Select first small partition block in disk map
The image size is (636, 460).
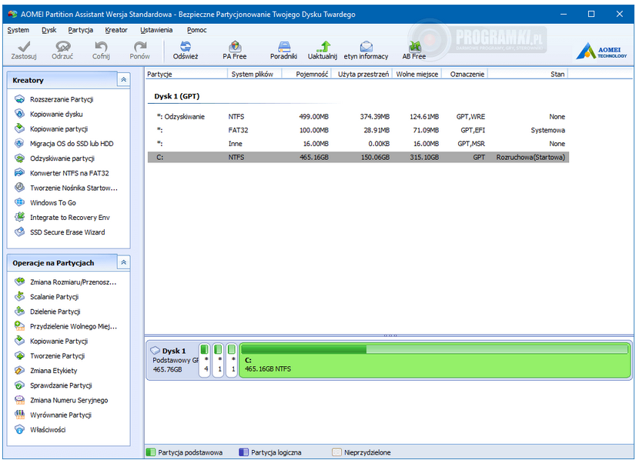point(205,360)
